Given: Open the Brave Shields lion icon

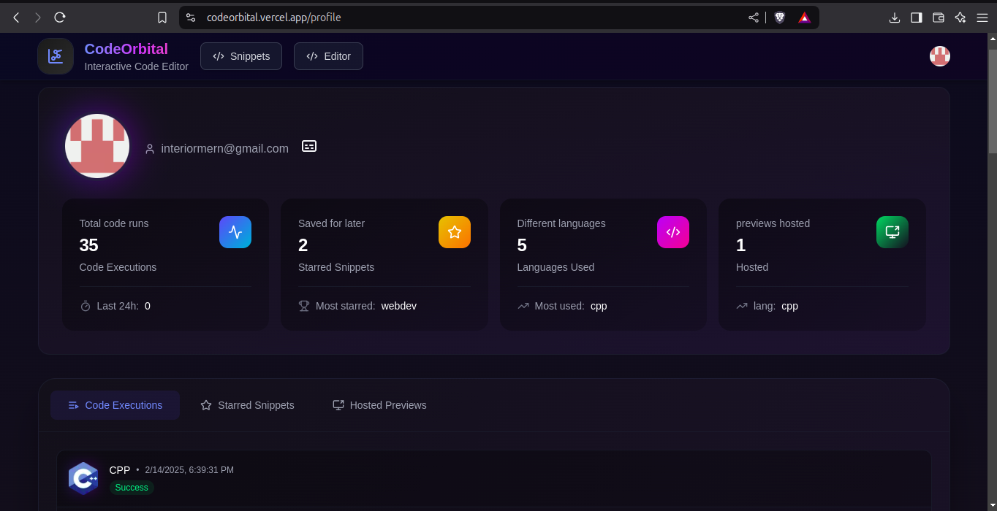Looking at the screenshot, I should (x=780, y=18).
